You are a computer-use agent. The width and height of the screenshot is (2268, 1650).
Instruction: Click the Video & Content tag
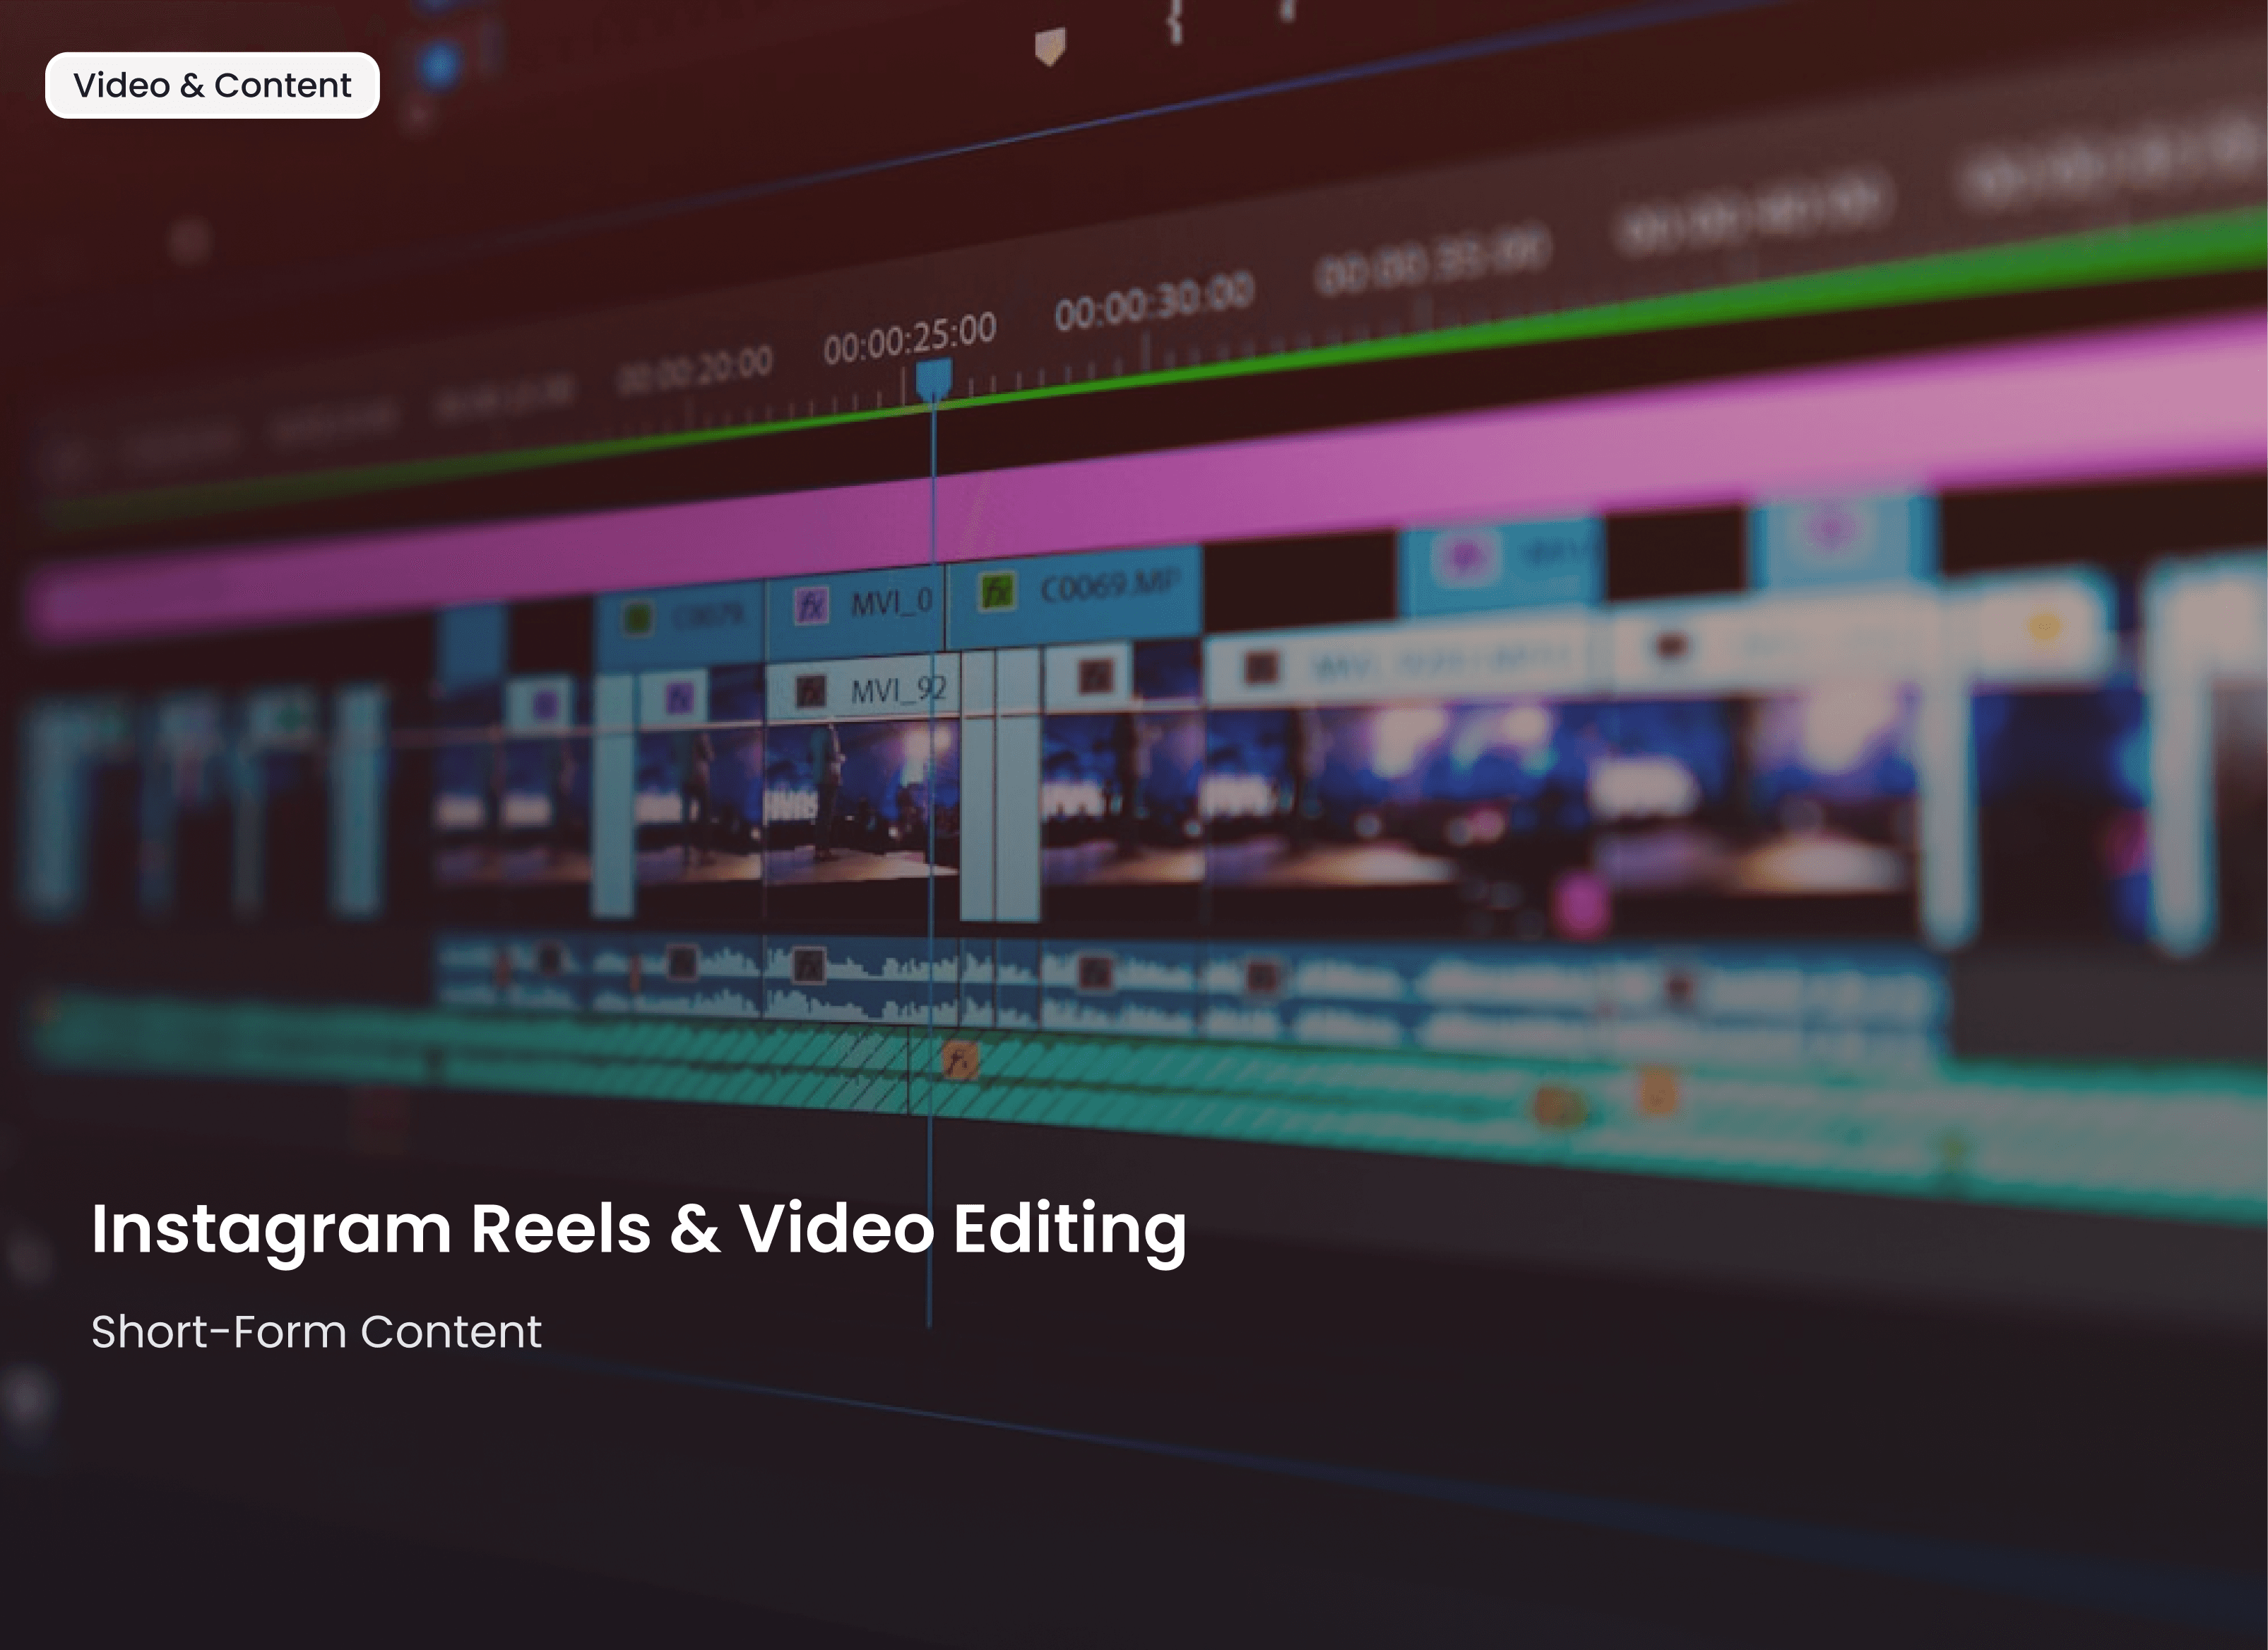[212, 86]
